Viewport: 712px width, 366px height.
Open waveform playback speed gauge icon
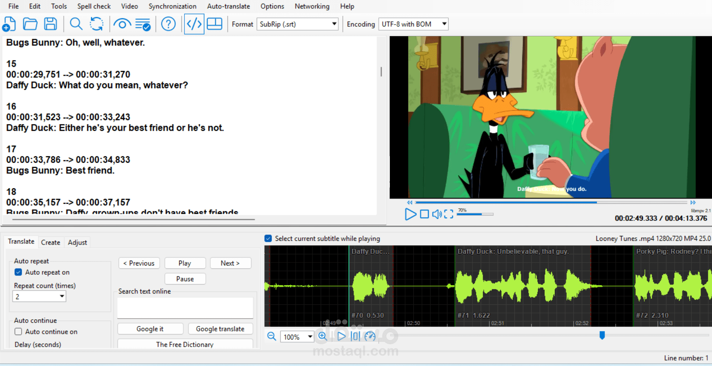point(370,336)
